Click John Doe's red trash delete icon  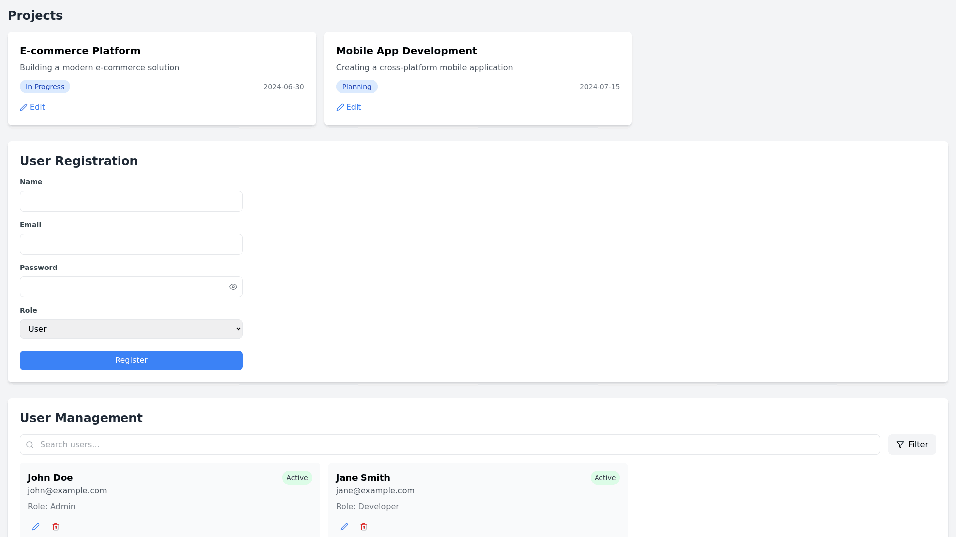[x=56, y=527]
